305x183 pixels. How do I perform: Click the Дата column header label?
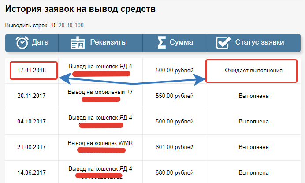[40, 42]
